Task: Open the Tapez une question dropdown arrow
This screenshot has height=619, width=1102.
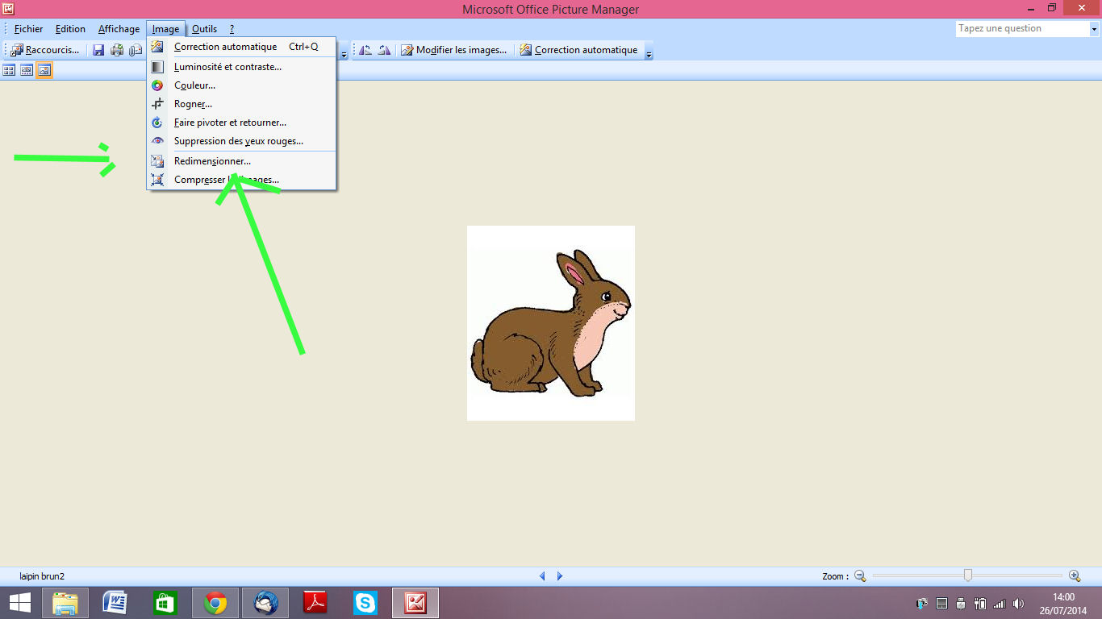Action: 1094,29
